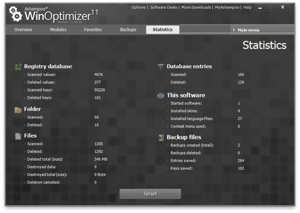The width and height of the screenshot is (300, 213).
Task: Click the Destroyed total size 0 Byte
Action: pos(100,175)
